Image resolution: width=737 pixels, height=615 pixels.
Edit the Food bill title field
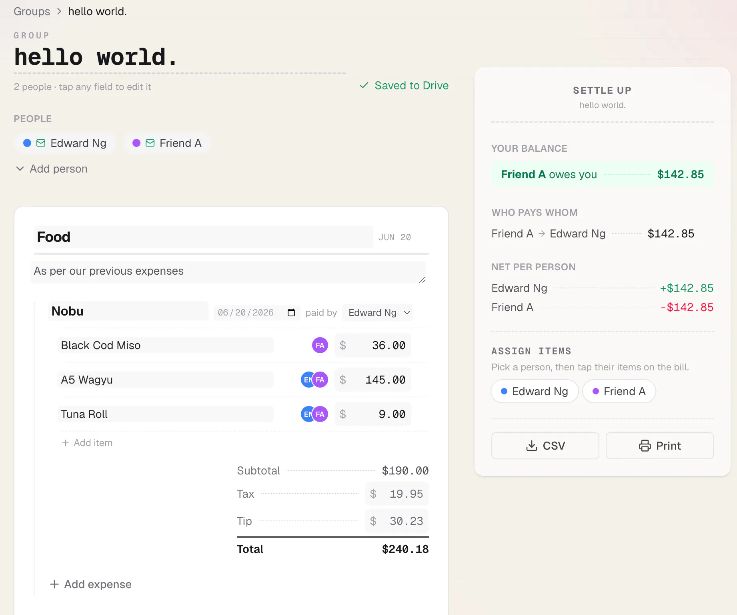204,237
